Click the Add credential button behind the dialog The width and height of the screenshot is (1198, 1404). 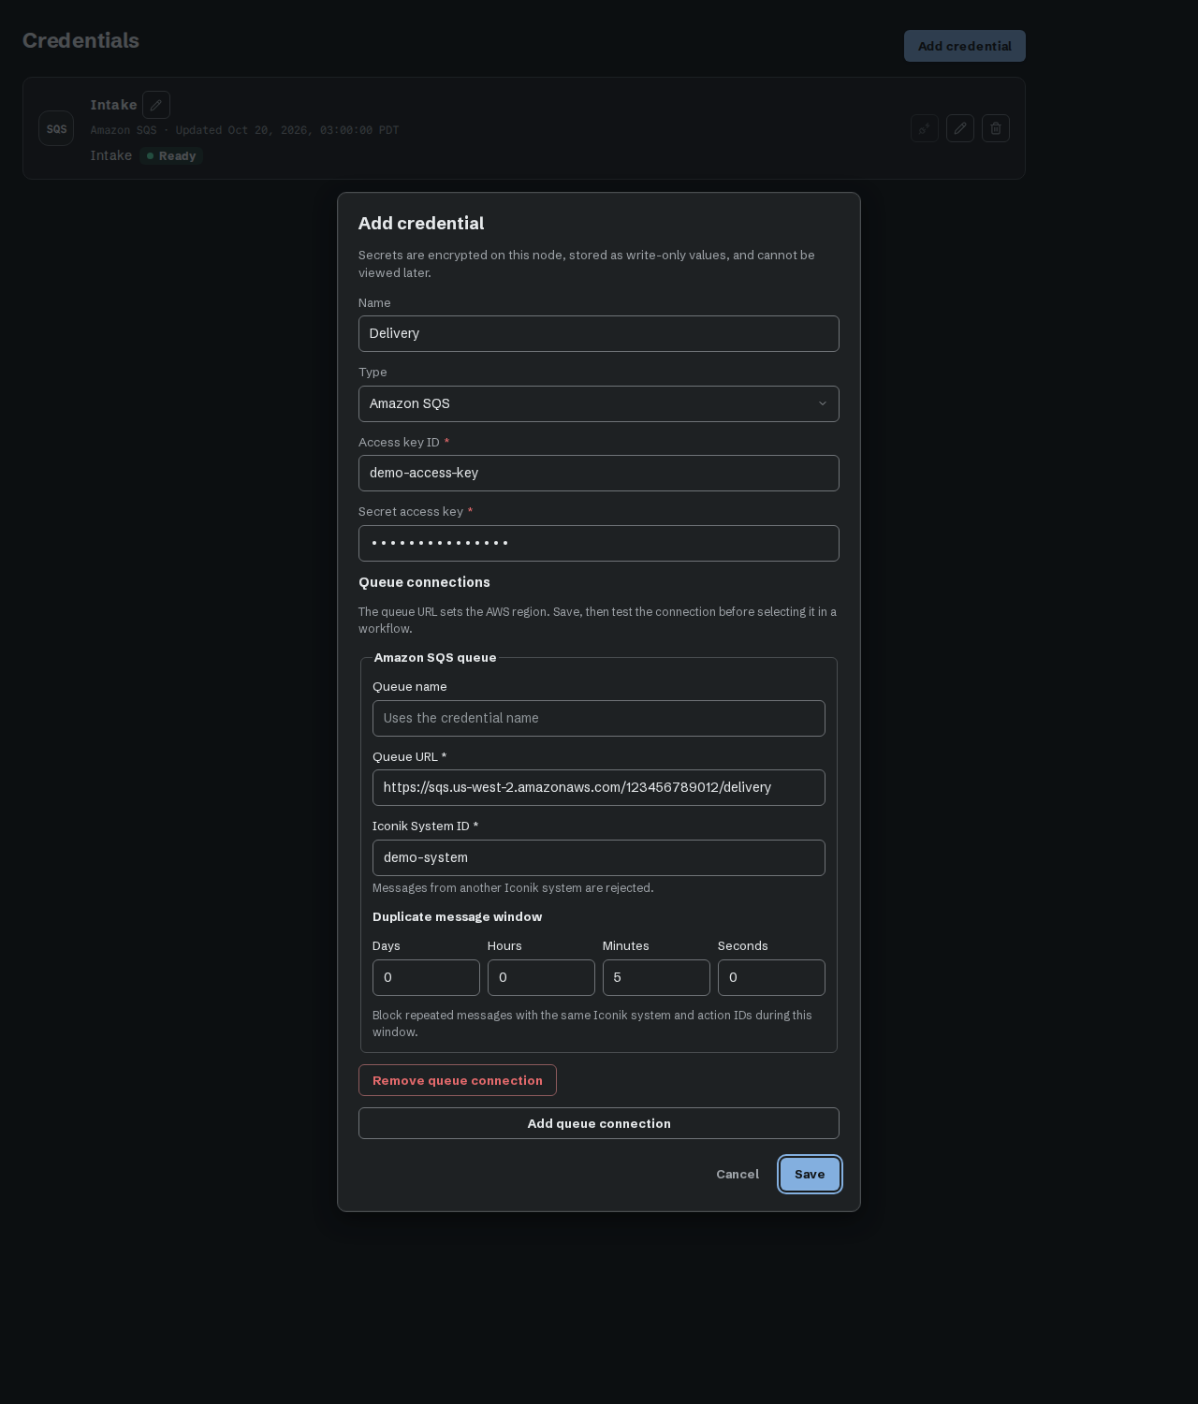coord(965,46)
